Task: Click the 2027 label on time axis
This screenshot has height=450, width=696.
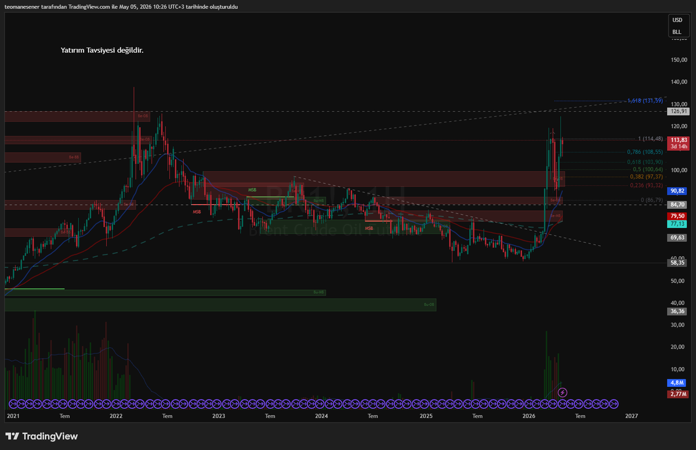Action: [x=632, y=416]
